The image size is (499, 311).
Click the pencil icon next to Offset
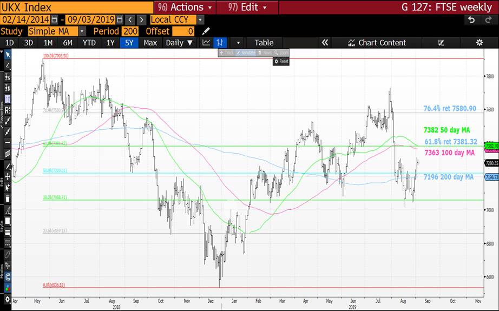click(206, 31)
